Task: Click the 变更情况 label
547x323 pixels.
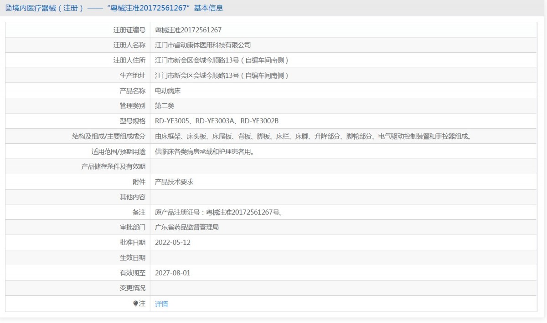Action: coord(132,288)
